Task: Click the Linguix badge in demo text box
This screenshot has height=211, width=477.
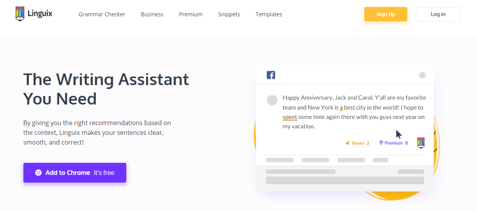Action: pyautogui.click(x=421, y=143)
